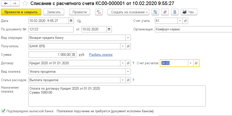The height and width of the screenshot is (116, 232).
Task: Click the Чек receipt button
Action: click(x=189, y=12)
